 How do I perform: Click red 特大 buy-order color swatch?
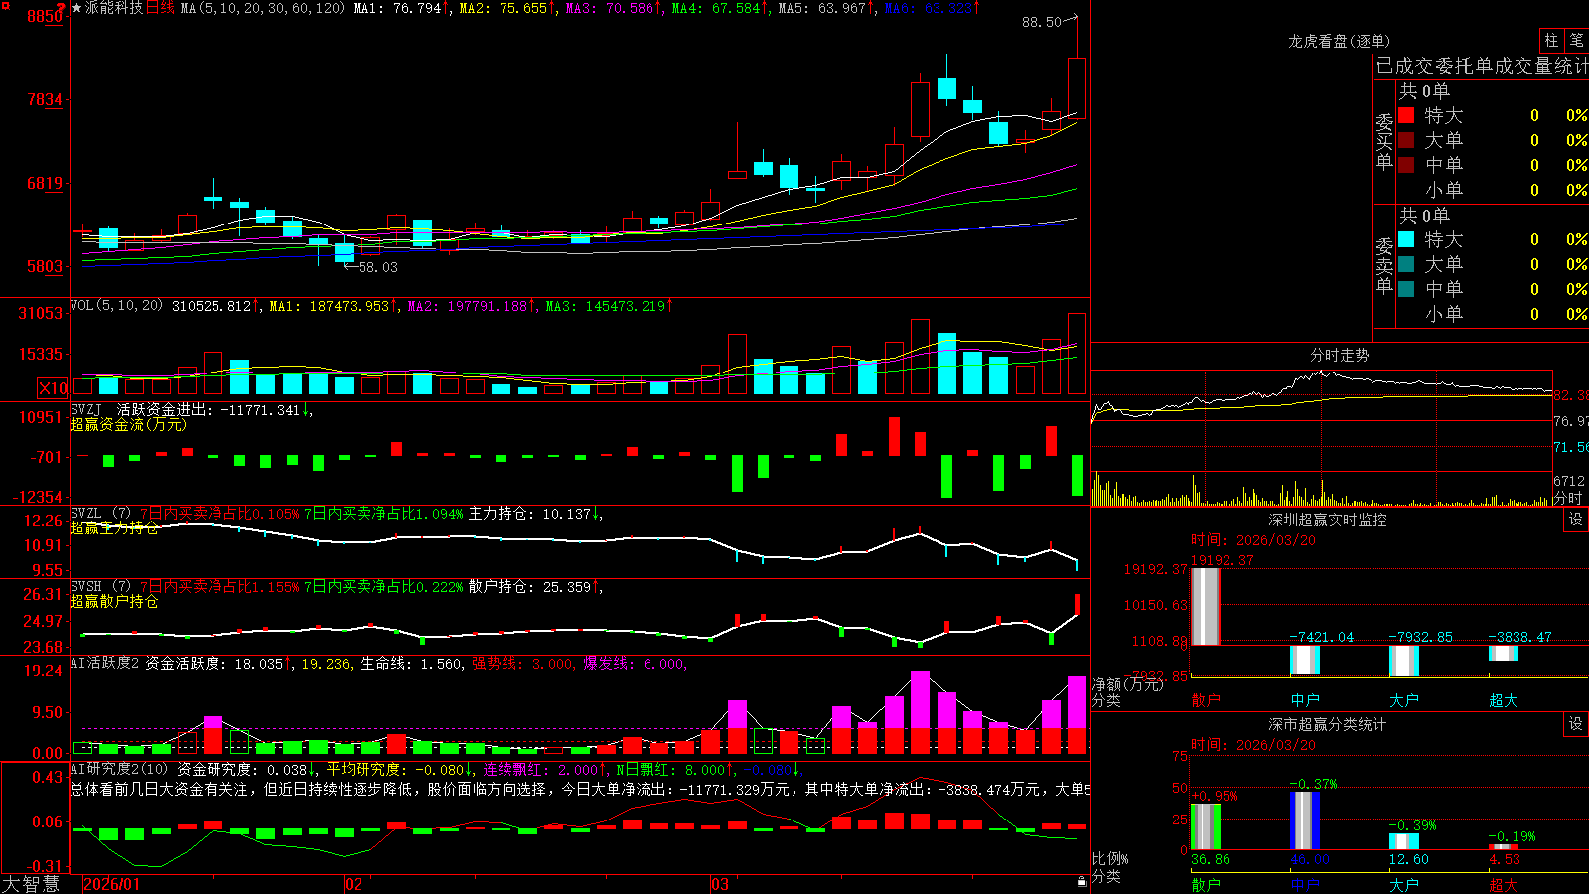pyautogui.click(x=1406, y=115)
